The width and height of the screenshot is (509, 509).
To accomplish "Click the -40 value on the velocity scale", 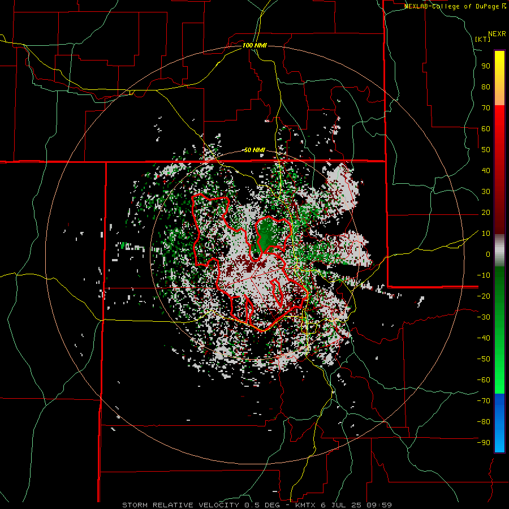I will coord(484,338).
